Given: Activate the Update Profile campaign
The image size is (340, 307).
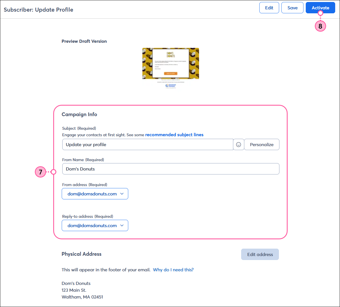Looking at the screenshot, I should [x=320, y=8].
